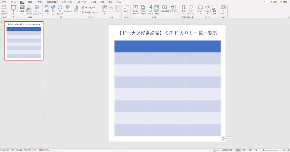Open My Add-ins (個人用アドイン) dropdown
The height and width of the screenshot is (152, 290).
(90, 12)
